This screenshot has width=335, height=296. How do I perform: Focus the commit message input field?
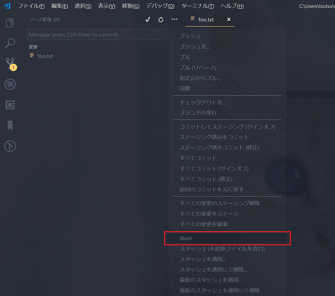click(x=97, y=34)
